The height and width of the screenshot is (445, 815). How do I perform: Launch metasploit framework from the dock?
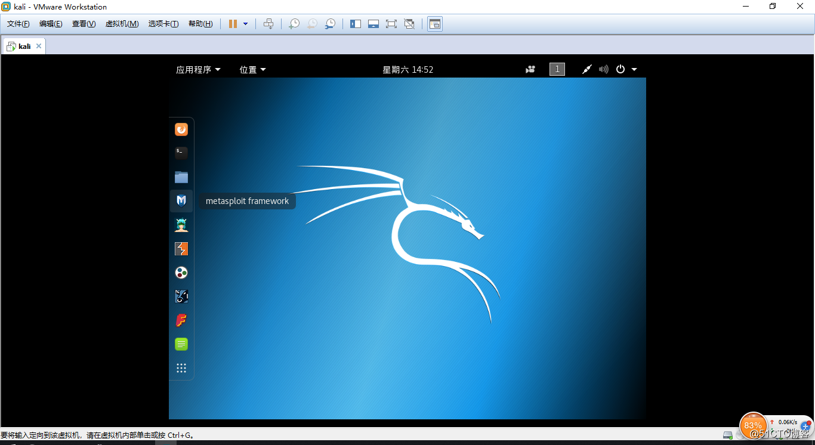[x=181, y=201]
